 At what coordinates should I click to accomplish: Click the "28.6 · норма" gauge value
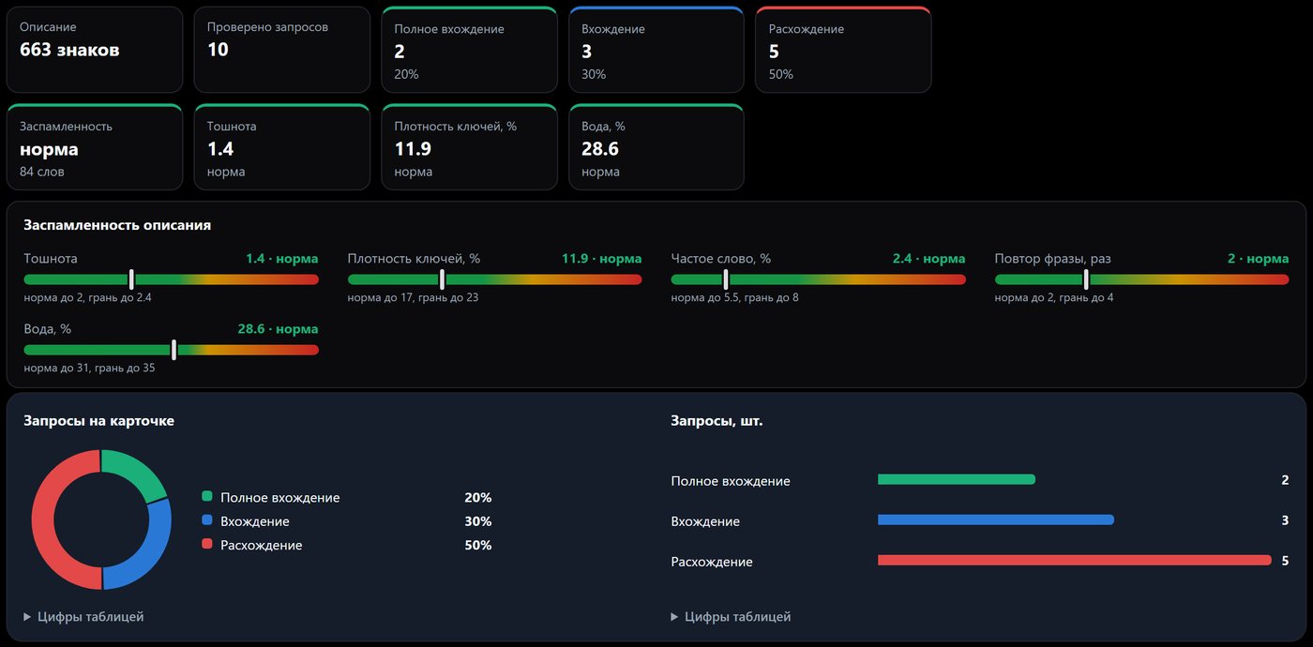tap(278, 329)
